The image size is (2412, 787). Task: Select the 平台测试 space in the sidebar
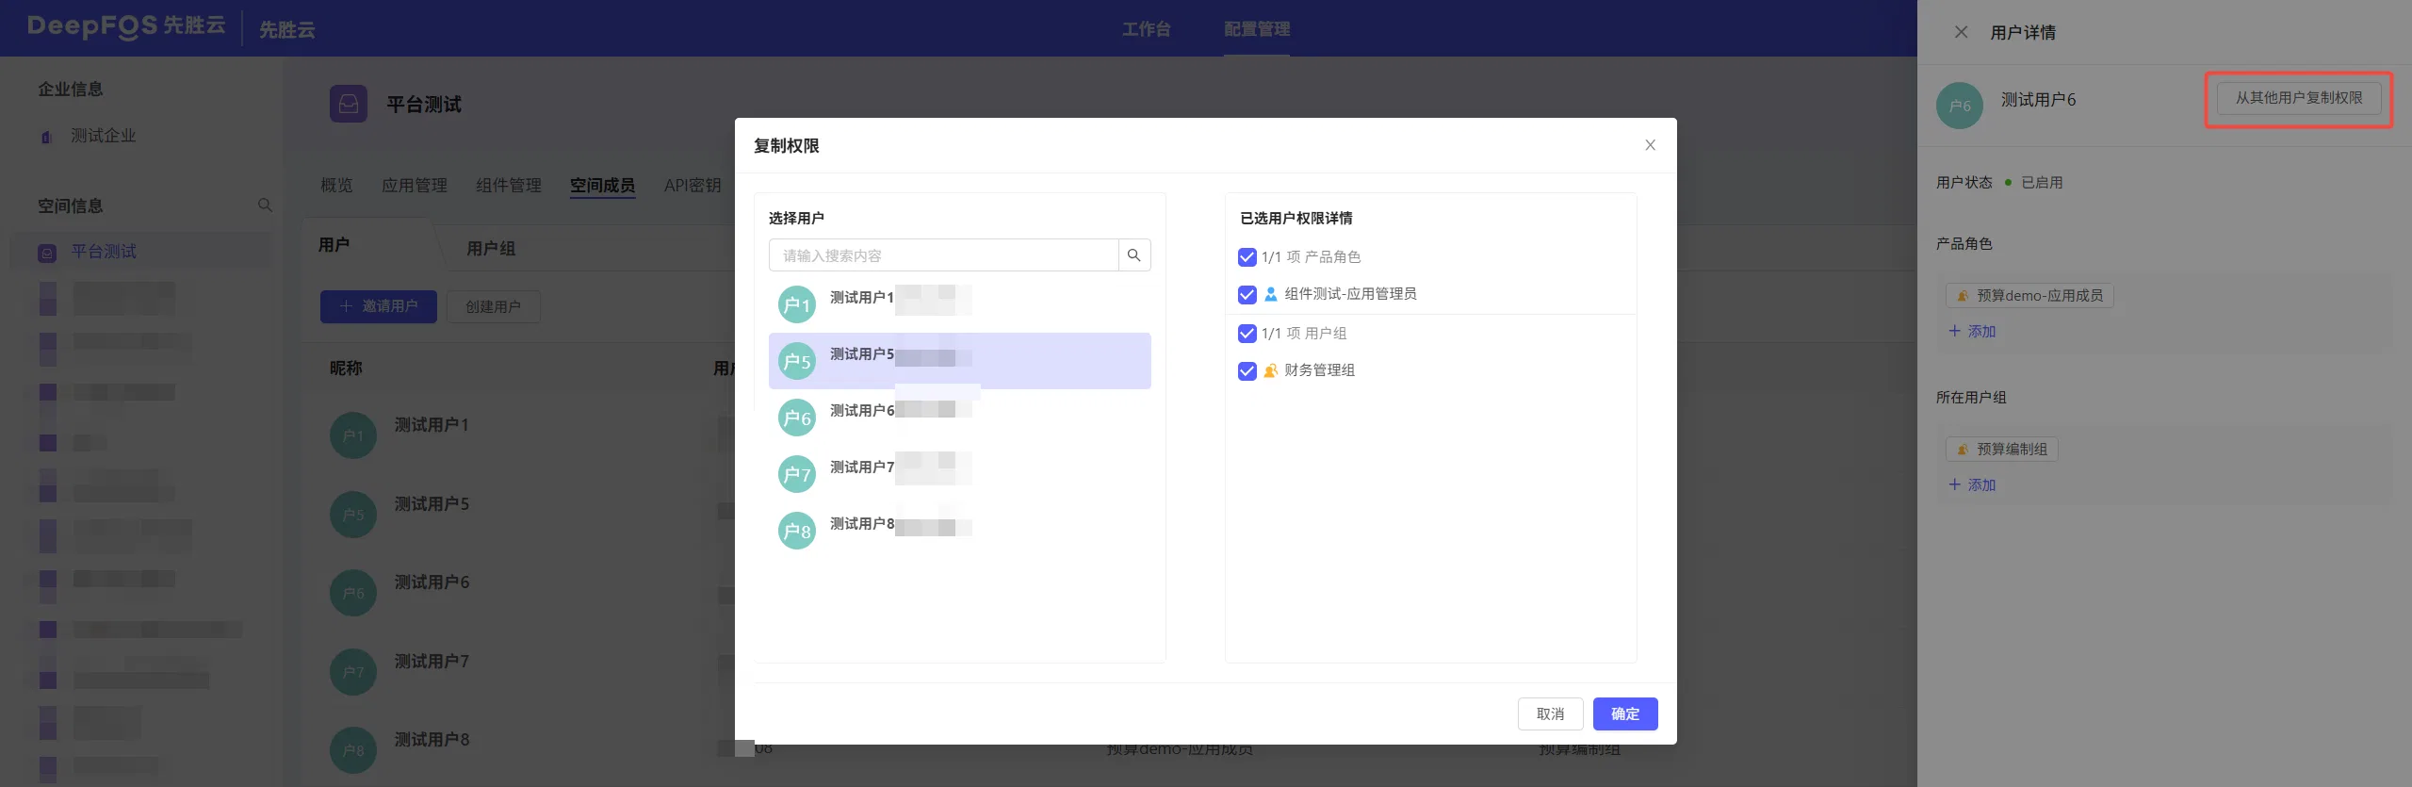[x=141, y=252]
